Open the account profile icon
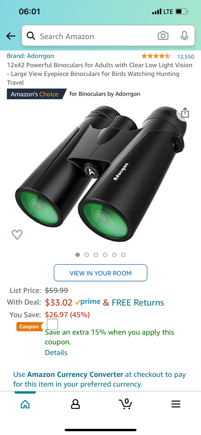The height and width of the screenshot is (435, 201). pyautogui.click(x=75, y=404)
